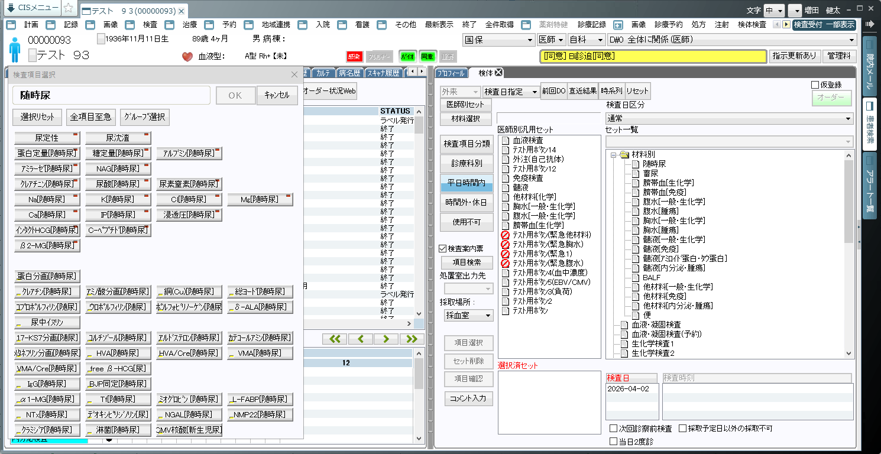Enable the 仮登録 checkbox
The image size is (881, 454).
coord(815,85)
